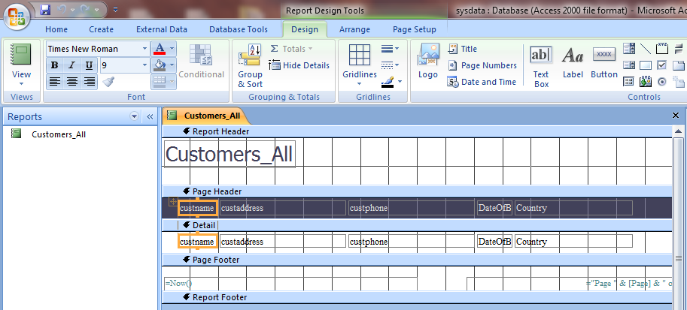Switch to the Arrange ribbon tab
The width and height of the screenshot is (687, 310).
click(354, 30)
